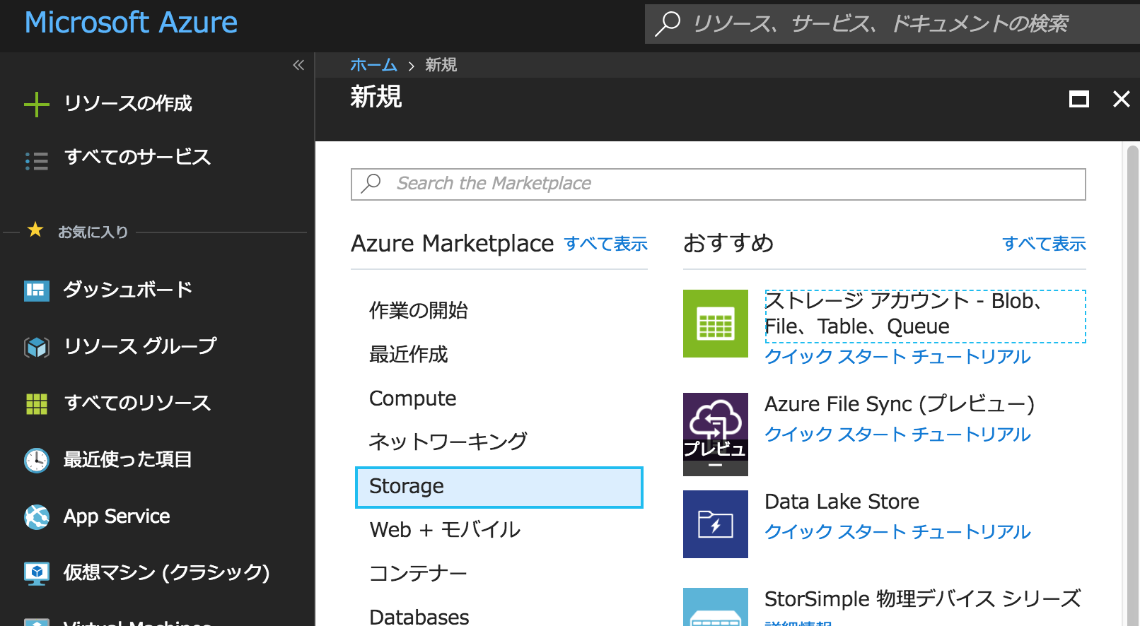Select the Databases category
This screenshot has height=626, width=1140.
pos(419,617)
